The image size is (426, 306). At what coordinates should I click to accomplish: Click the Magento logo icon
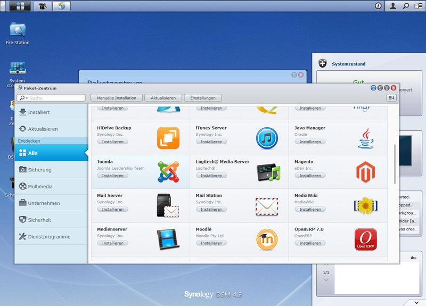tap(366, 172)
